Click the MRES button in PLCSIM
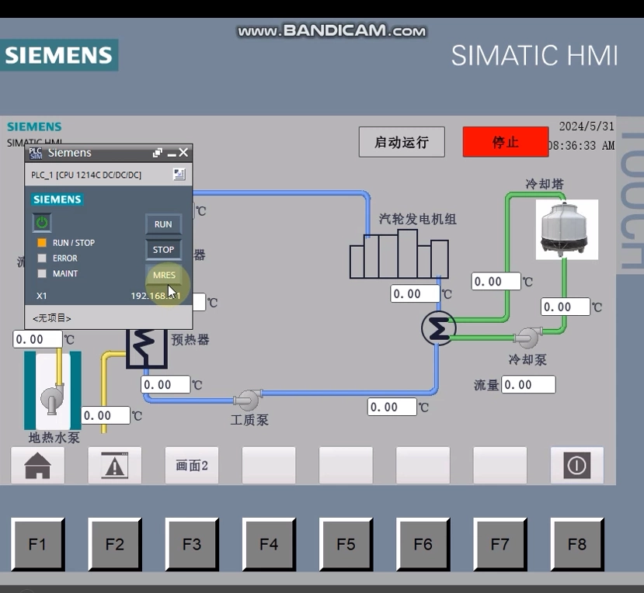 pos(163,275)
